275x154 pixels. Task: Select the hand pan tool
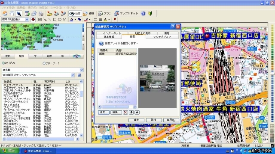[12, 13]
